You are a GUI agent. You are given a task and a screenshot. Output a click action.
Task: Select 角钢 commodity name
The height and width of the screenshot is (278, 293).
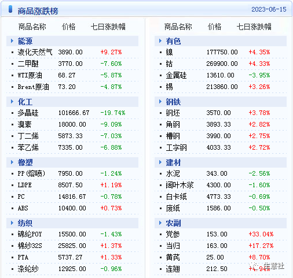(x=173, y=124)
